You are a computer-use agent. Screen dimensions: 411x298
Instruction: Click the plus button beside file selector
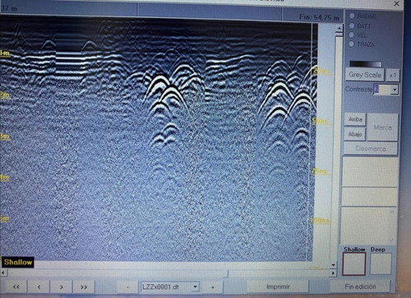pyautogui.click(x=213, y=287)
